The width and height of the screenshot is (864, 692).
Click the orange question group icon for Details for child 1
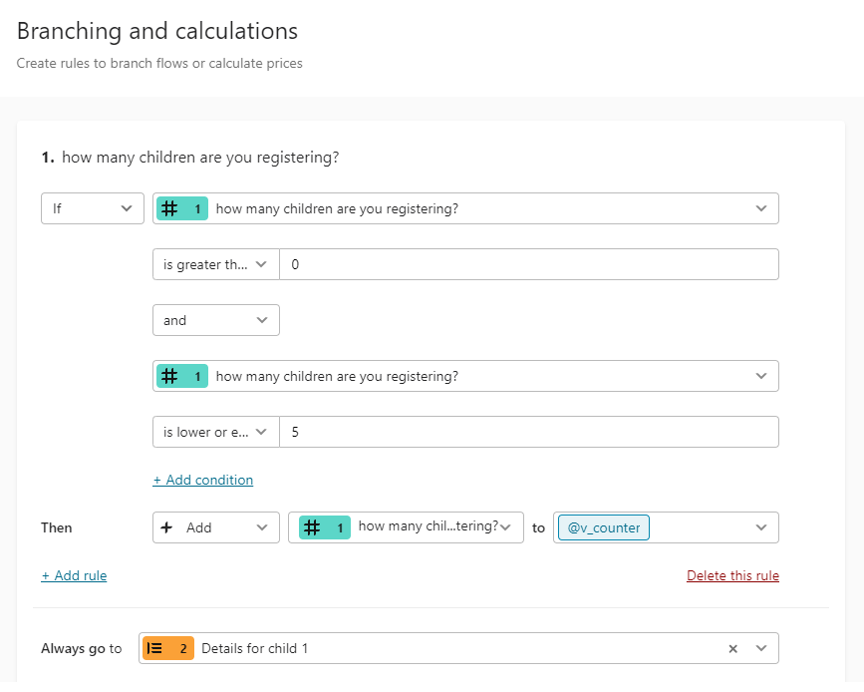pos(154,649)
